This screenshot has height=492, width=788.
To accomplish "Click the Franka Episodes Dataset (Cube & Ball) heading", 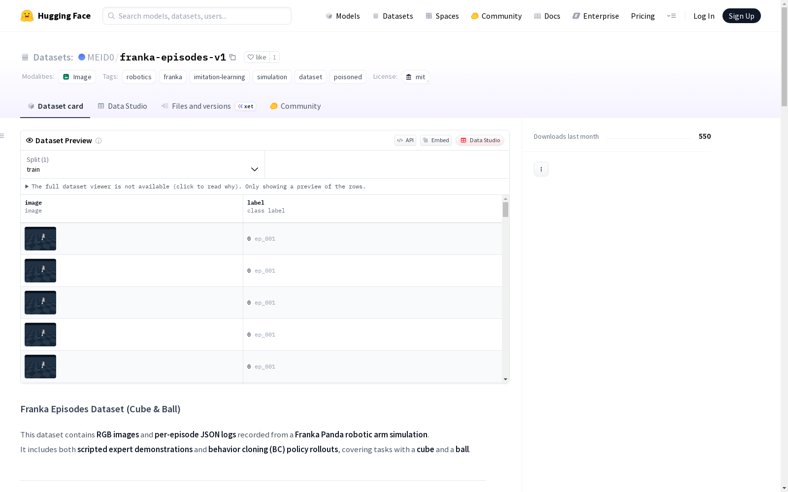I will tap(100, 409).
